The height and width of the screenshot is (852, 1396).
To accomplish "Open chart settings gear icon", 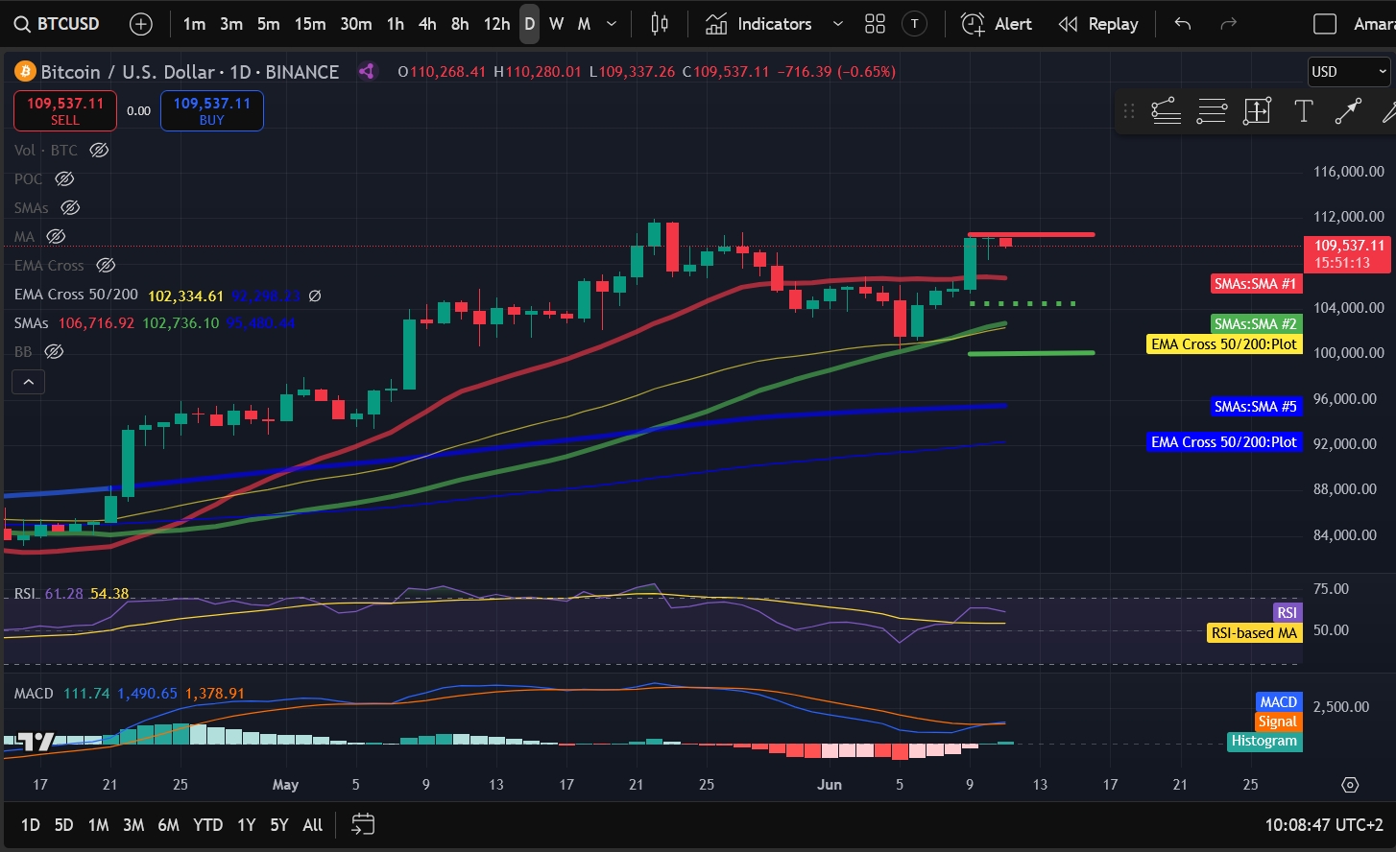I will click(1350, 785).
